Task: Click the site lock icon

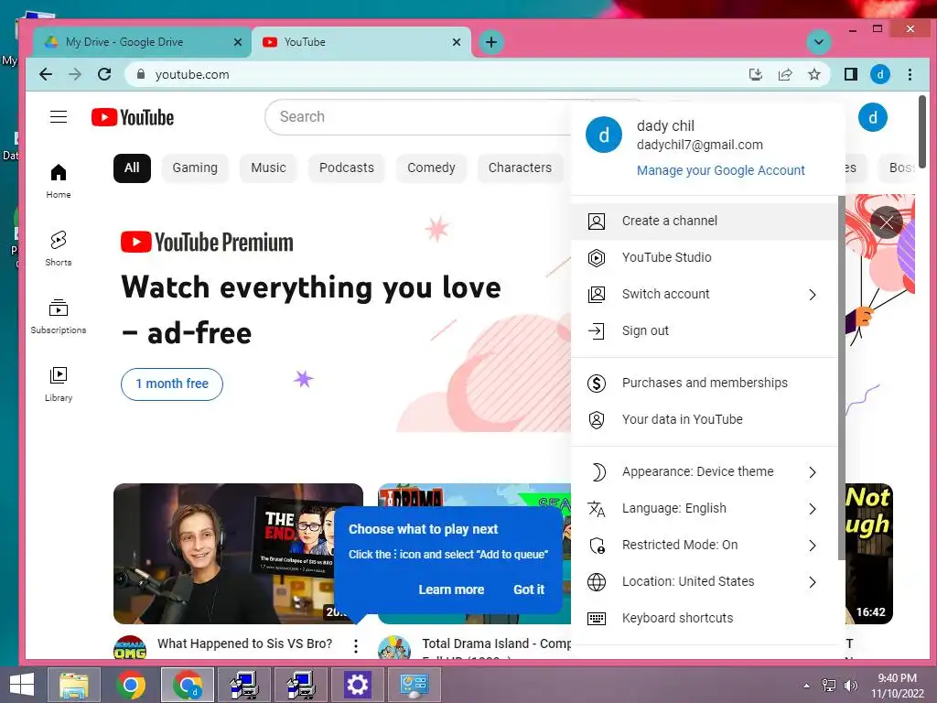Action: click(x=141, y=74)
